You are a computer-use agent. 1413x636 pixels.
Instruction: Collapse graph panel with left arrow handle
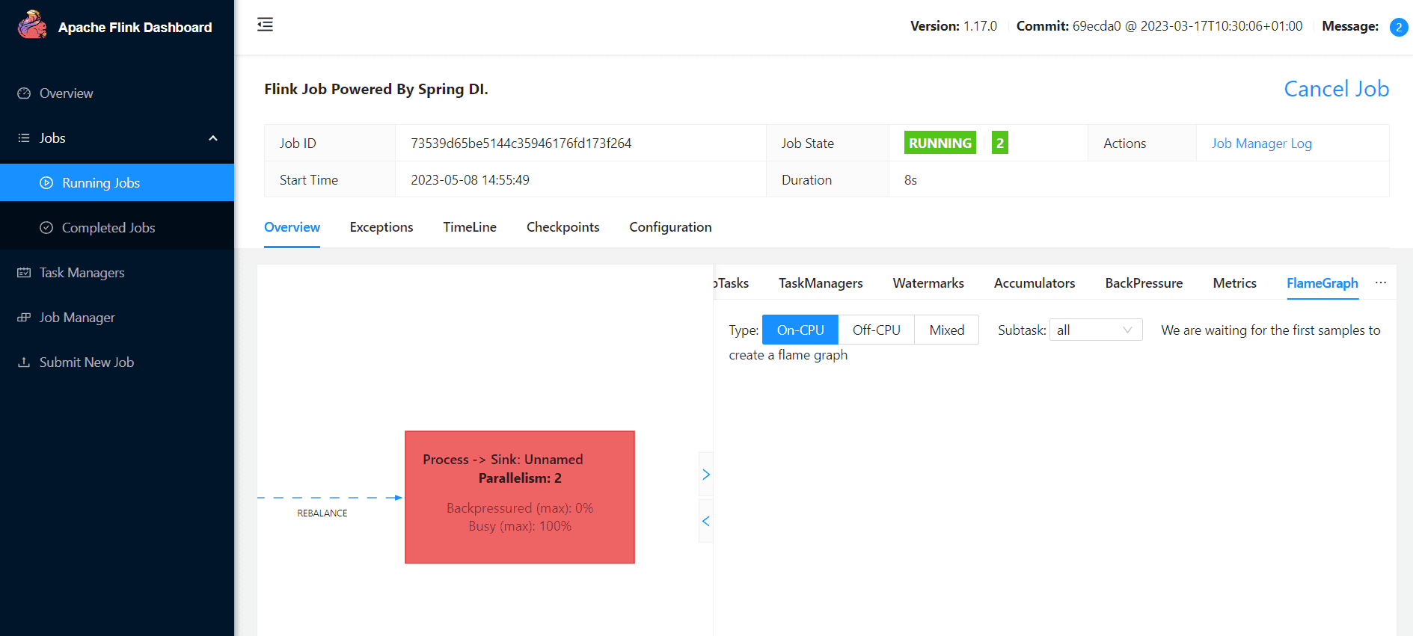coord(705,521)
